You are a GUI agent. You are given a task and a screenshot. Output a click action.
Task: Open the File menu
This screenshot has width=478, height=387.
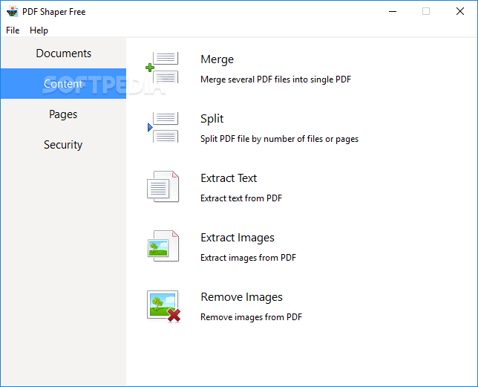(x=13, y=30)
